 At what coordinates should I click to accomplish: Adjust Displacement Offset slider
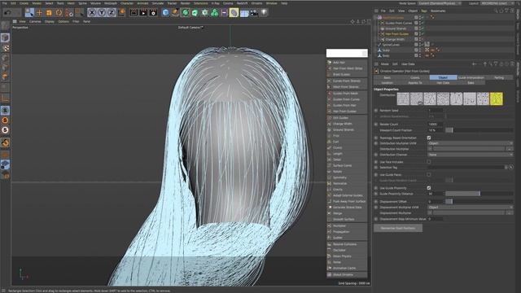tap(479, 202)
